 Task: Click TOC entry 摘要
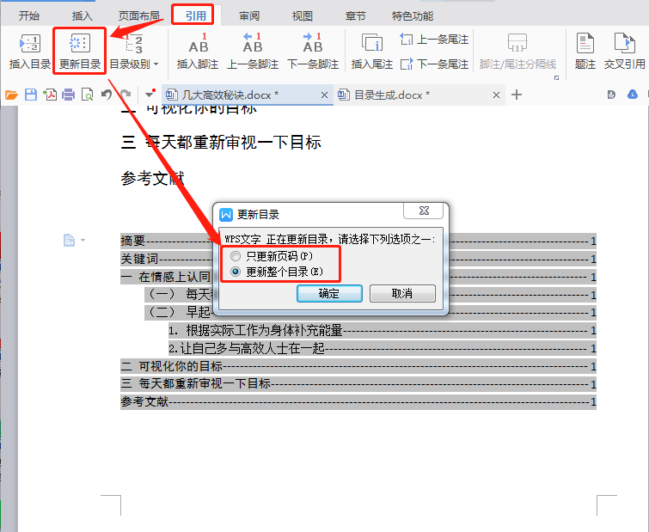(x=358, y=241)
